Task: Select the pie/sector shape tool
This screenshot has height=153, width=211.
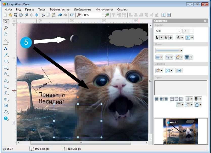Action: click(x=6, y=74)
